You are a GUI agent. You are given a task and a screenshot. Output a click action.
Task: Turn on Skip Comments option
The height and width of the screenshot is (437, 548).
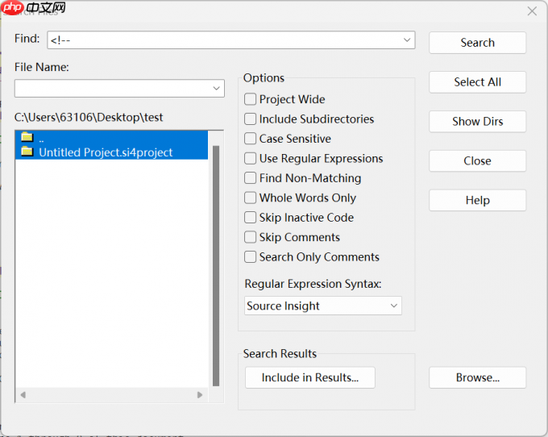tap(251, 237)
